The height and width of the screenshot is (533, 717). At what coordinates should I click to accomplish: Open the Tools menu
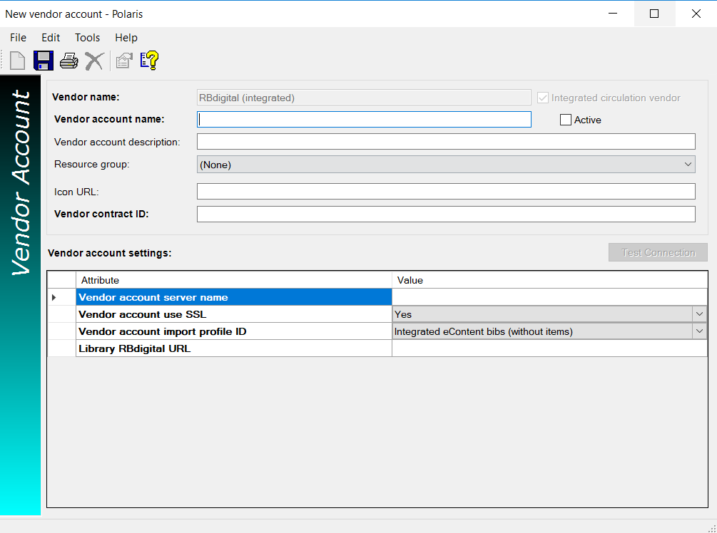point(87,38)
